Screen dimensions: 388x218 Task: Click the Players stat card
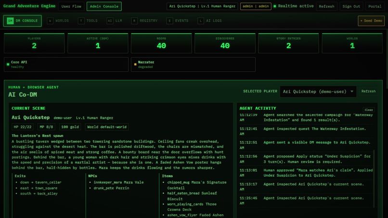pyautogui.click(x=34, y=43)
